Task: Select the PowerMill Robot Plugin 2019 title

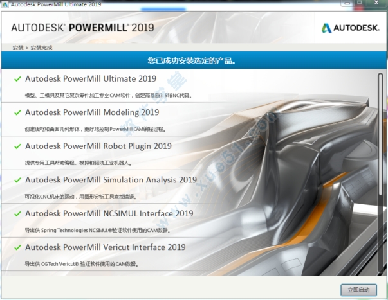Action: click(98, 146)
